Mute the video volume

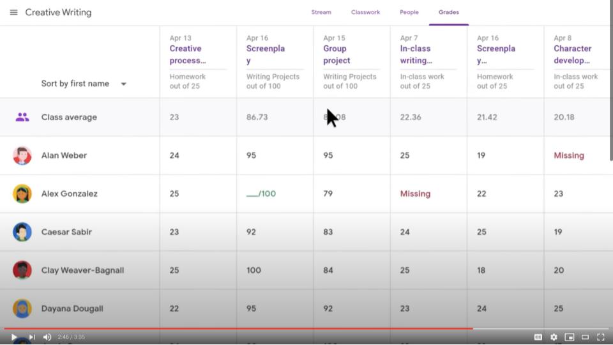(47, 337)
